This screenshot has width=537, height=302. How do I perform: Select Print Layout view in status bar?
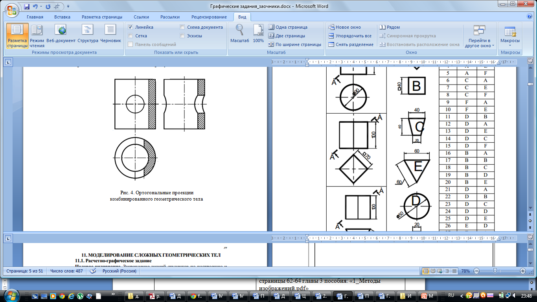tap(425, 271)
